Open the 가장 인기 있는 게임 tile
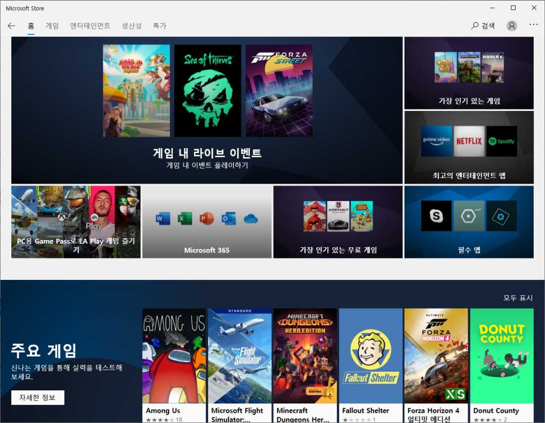The width and height of the screenshot is (545, 423). tap(469, 73)
